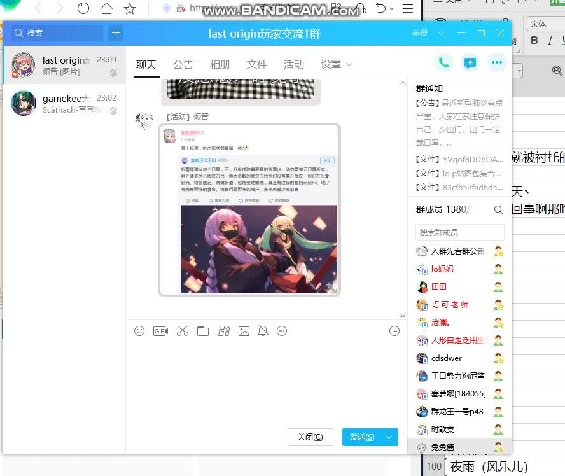
Task: Expand the 设置 tab dropdown chevron
Action: coord(349,64)
